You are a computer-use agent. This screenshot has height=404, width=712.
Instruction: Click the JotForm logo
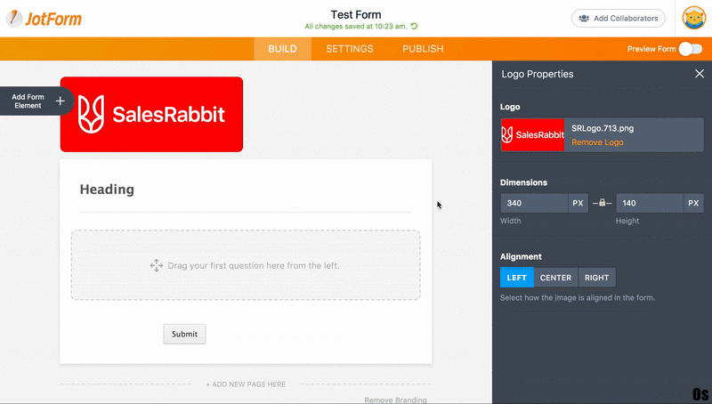[x=44, y=19]
